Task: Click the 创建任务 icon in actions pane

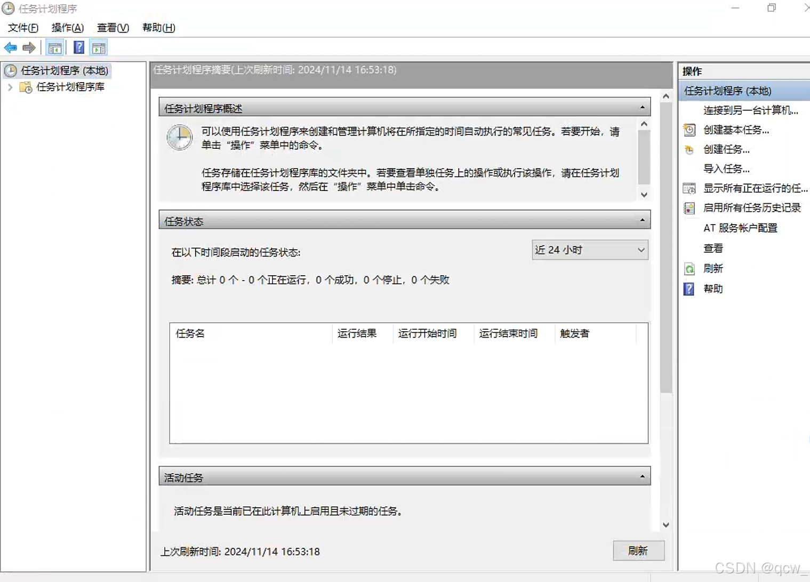Action: [x=689, y=149]
